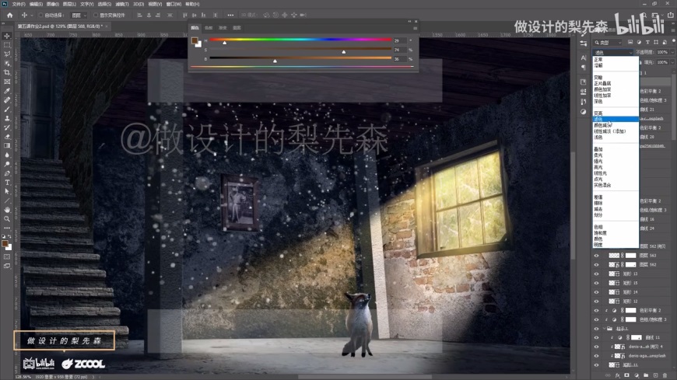Close the open document tab

pyautogui.click(x=107, y=26)
